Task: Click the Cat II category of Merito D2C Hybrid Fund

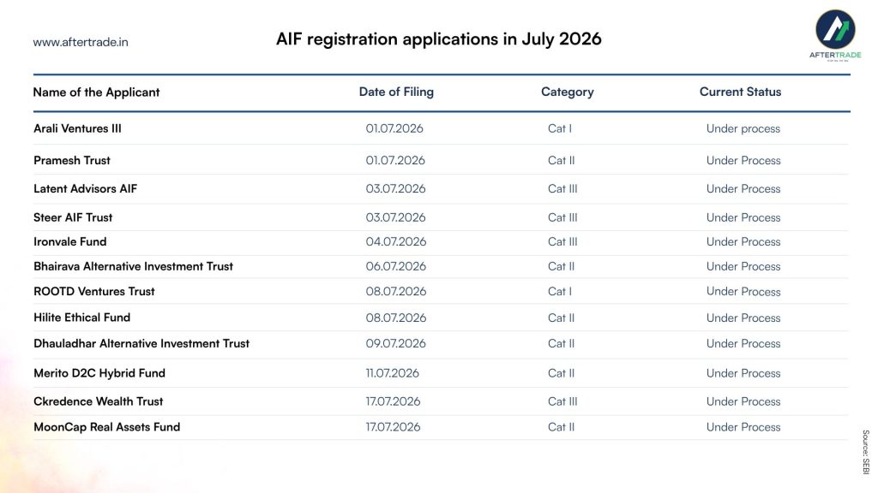Action: [x=562, y=373]
